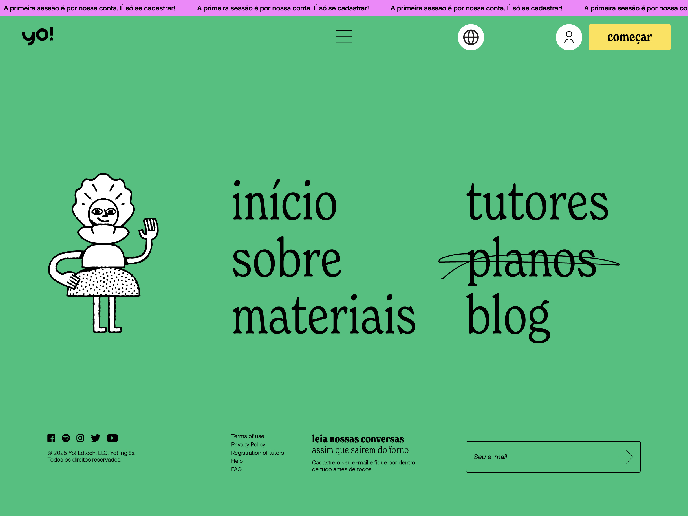Click the Seu e-mail input field
The image size is (688, 516).
tap(541, 457)
